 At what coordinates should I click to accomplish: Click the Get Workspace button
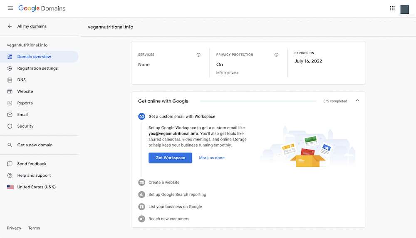coord(170,158)
